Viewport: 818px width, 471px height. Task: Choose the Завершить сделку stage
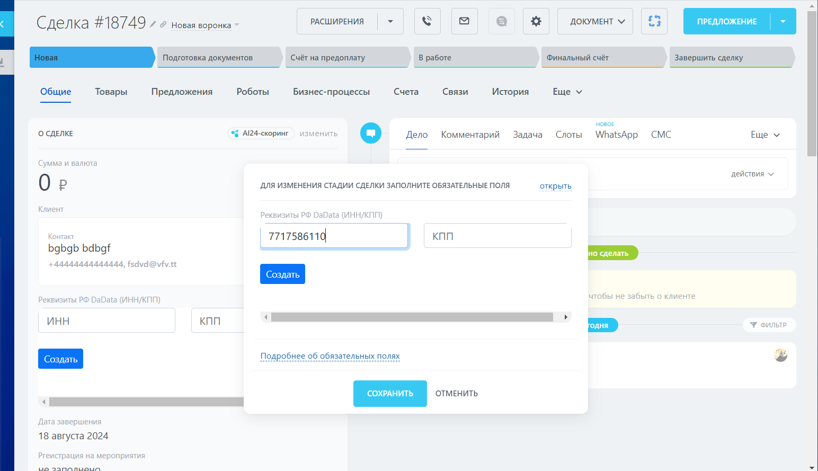732,57
